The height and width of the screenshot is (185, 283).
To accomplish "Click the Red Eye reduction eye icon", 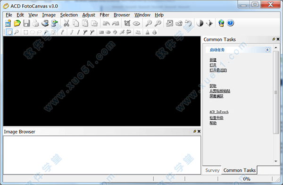I will (x=136, y=23).
